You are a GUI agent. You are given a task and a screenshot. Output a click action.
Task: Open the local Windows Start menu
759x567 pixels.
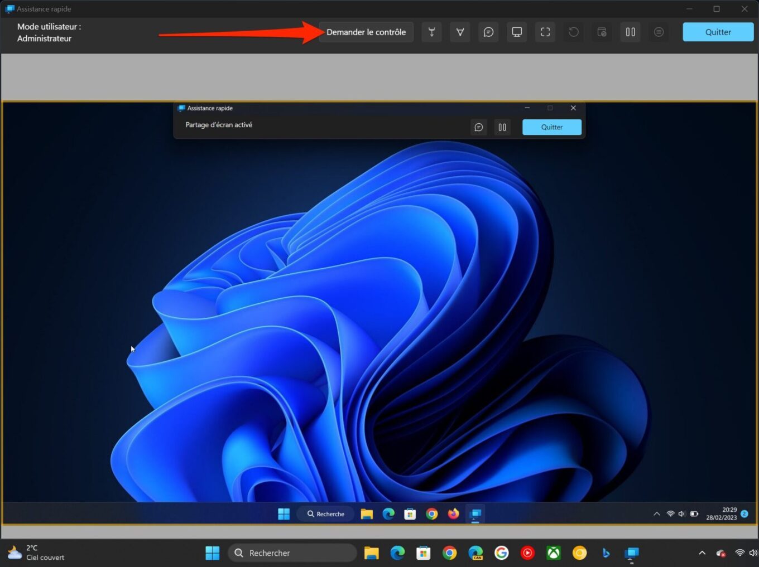213,553
